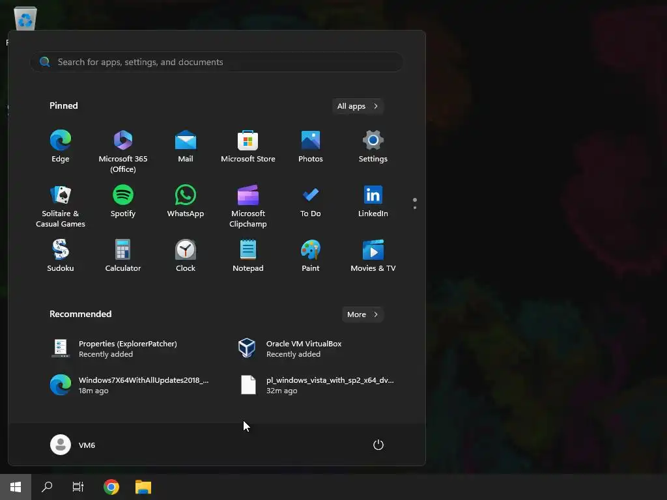Expand the All apps list
Screen dimensions: 667x500
(x=358, y=106)
